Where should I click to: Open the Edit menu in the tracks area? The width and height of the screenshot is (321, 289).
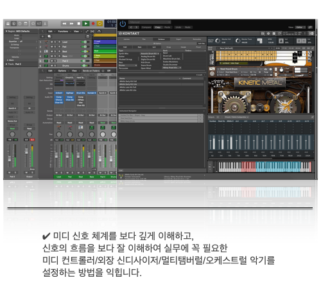(51, 31)
